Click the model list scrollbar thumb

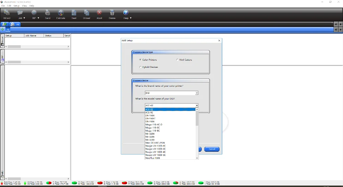coord(197,118)
